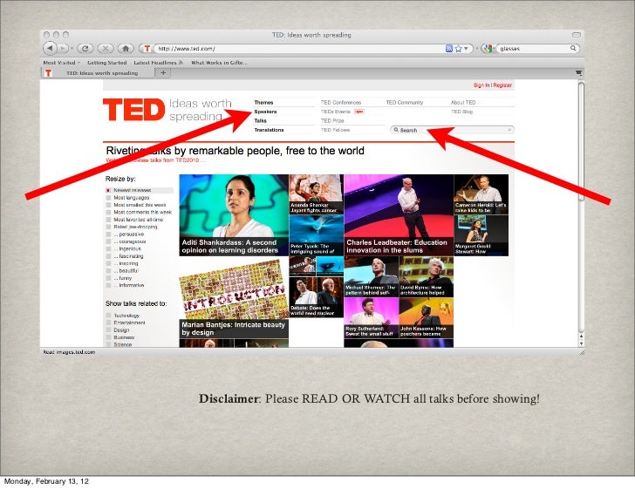Open the Peter Tyack talk thumbnail
Image resolution: width=635 pixels, height=489 pixels.
(317, 235)
